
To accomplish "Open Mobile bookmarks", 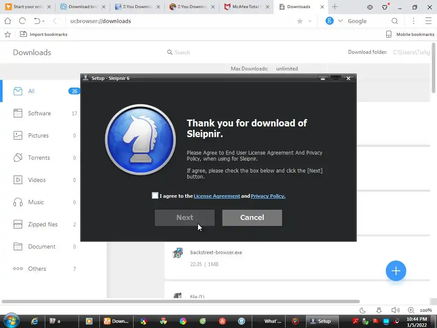I will click(410, 34).
